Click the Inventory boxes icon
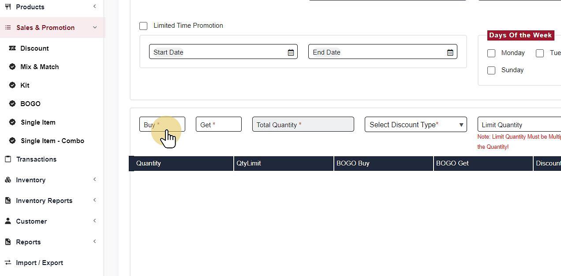This screenshot has height=276, width=561. (8, 180)
